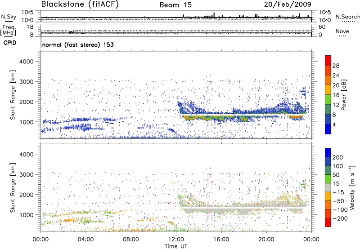Click the normal (fast stereo) 153 text
Image resolution: width=360 pixels, height=249 pixels.
pos(78,44)
